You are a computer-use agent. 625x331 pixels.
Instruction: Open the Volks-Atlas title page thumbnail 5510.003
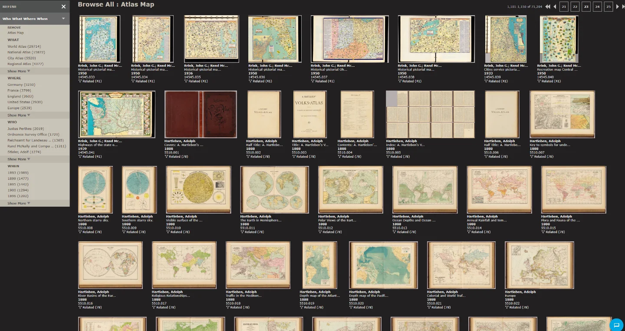(309, 114)
